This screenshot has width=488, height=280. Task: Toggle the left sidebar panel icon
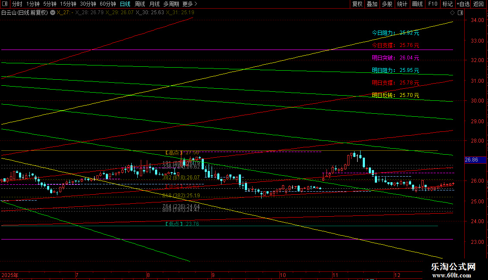[5, 4]
